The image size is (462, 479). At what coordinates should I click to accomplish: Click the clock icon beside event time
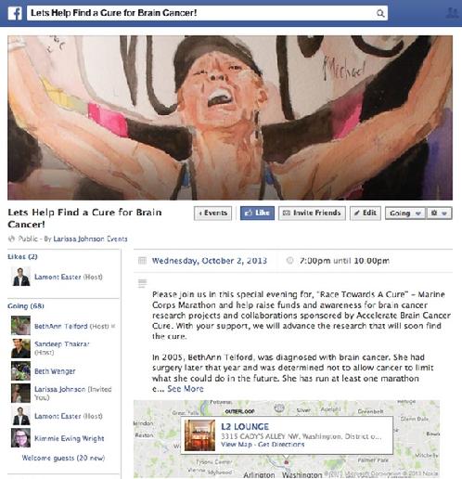tap(289, 261)
